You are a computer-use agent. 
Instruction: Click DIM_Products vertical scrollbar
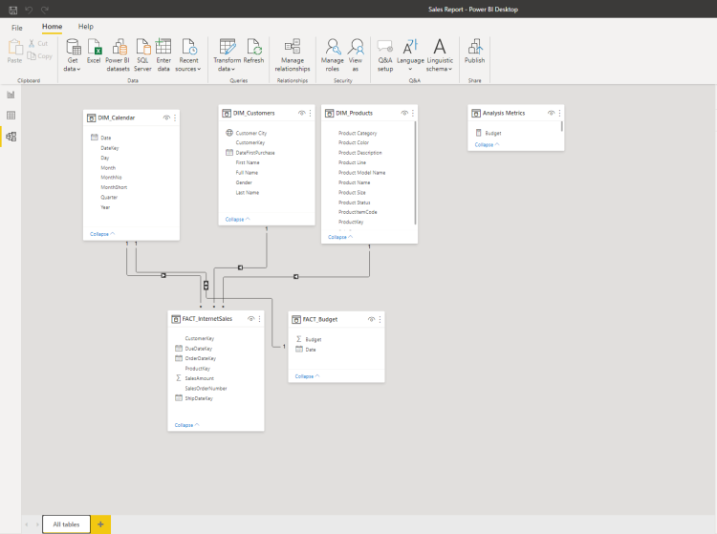(x=415, y=173)
